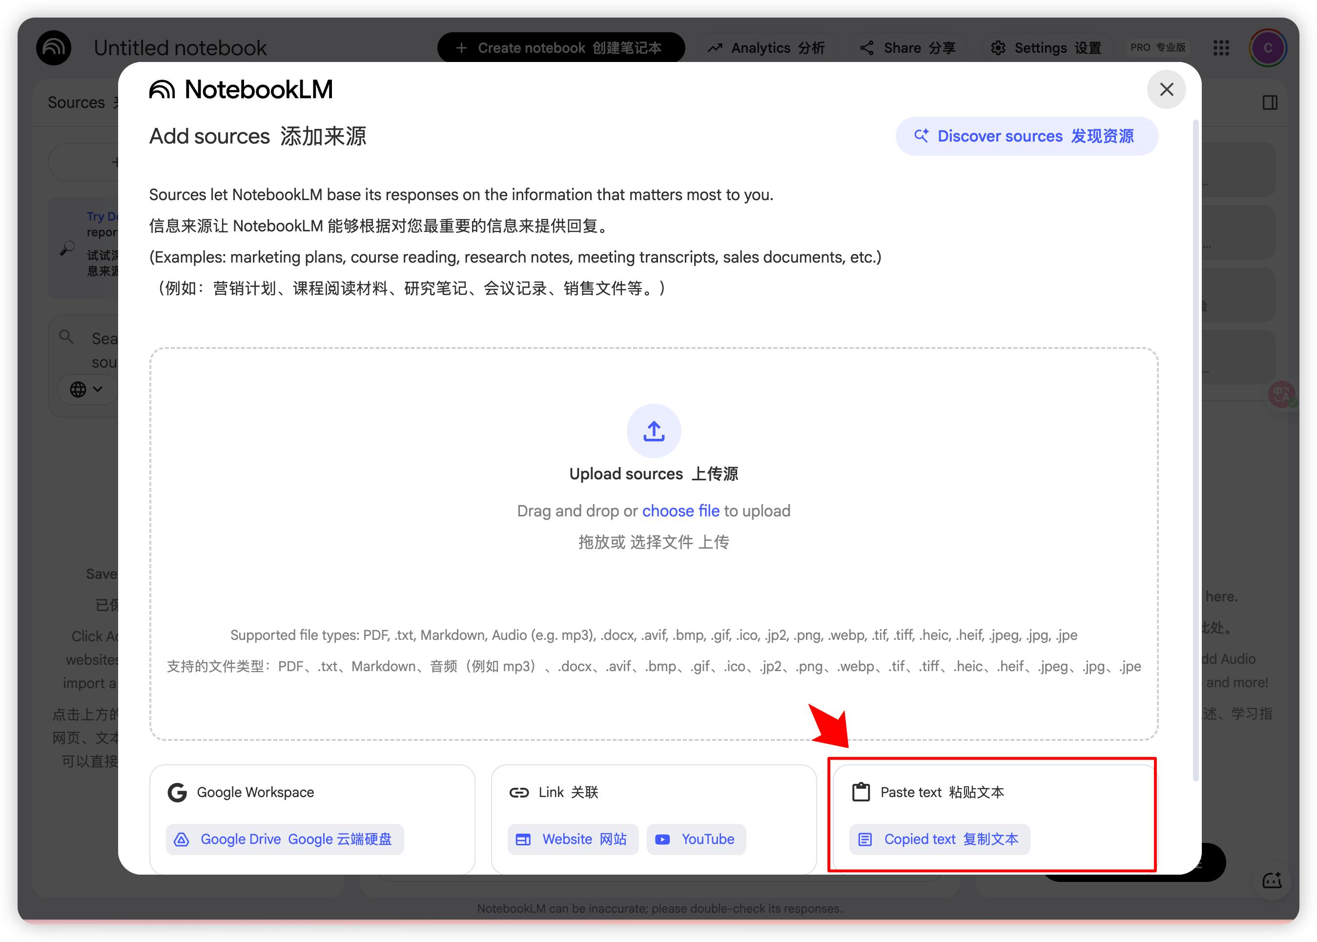
Task: Choose Copied text source option
Action: 939,840
